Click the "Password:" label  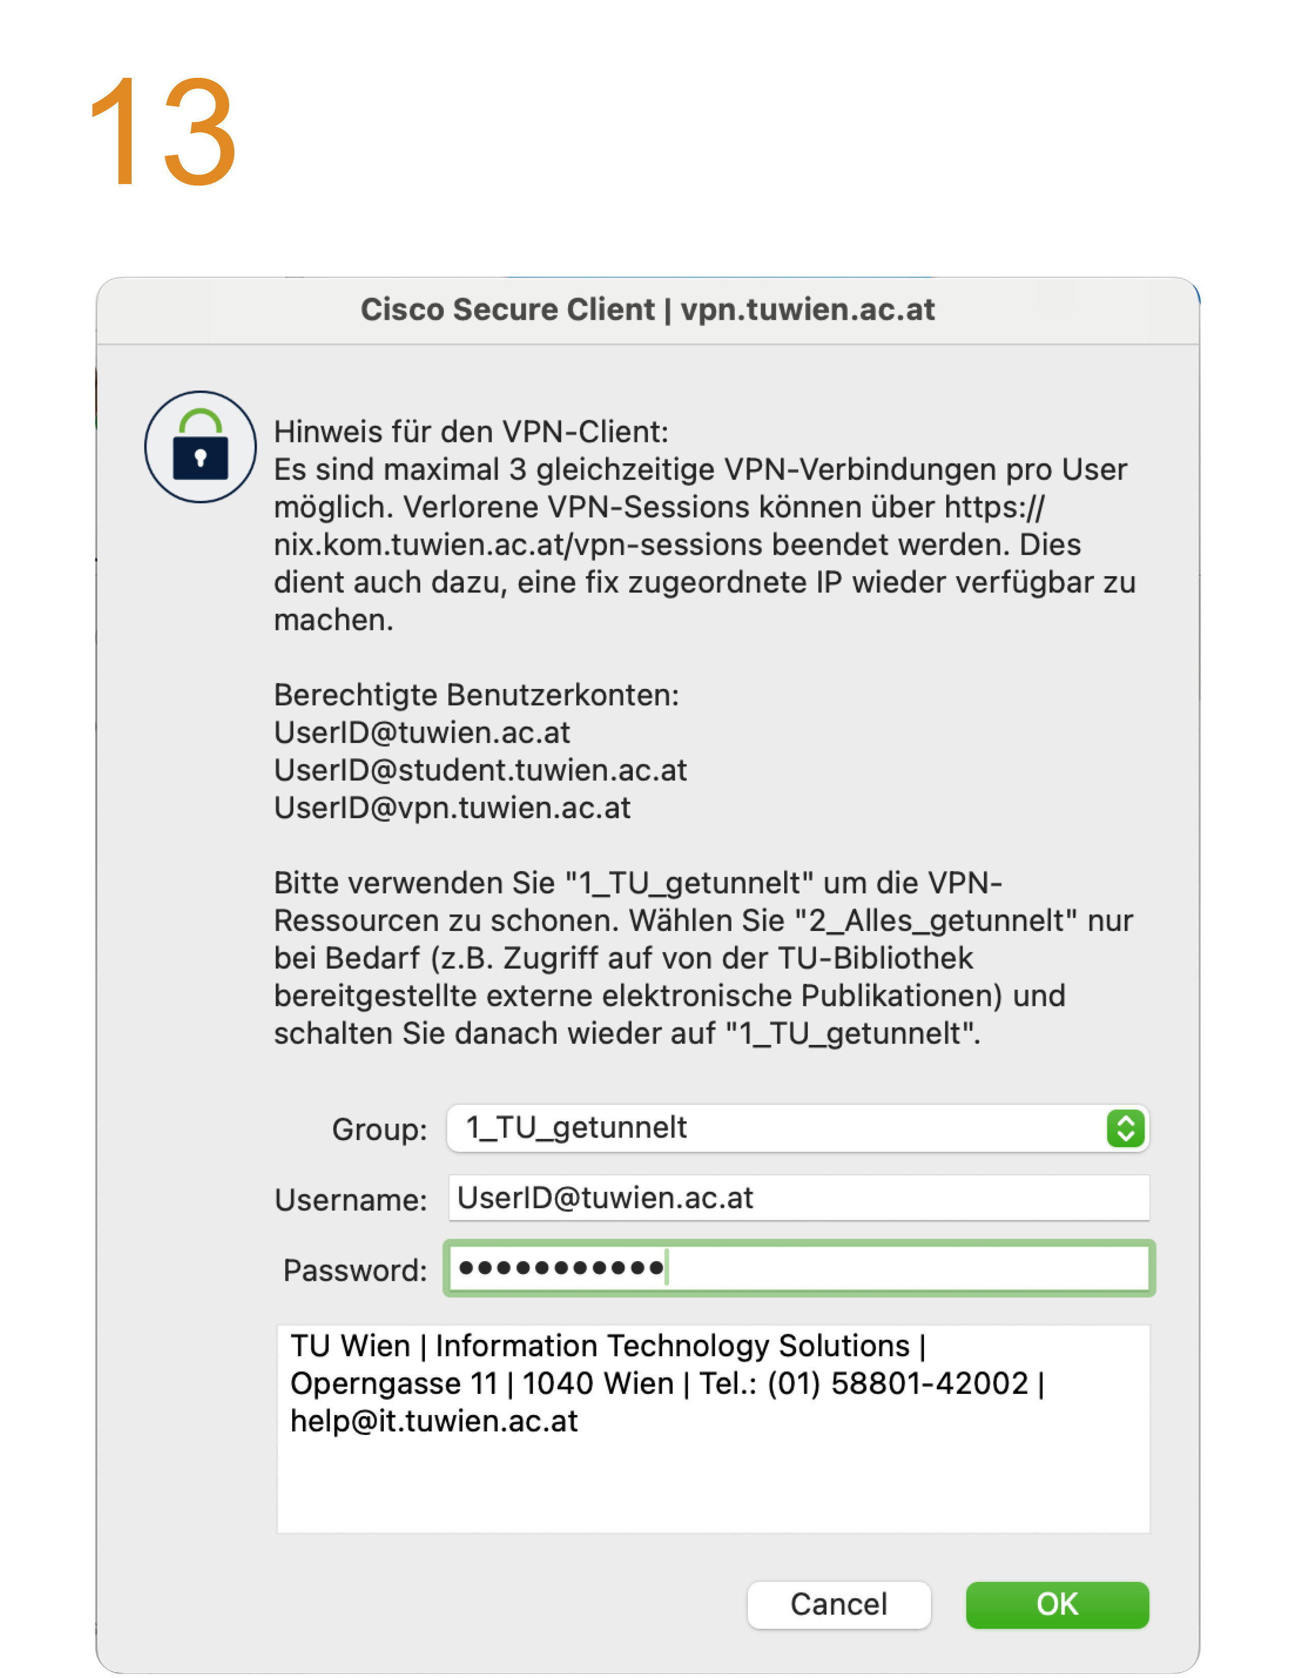click(x=355, y=1271)
